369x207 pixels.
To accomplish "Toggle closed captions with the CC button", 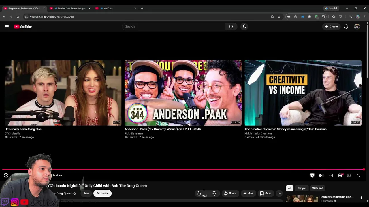I will (331, 175).
